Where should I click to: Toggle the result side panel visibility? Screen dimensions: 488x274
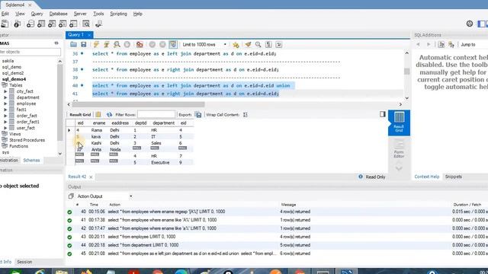(x=383, y=114)
